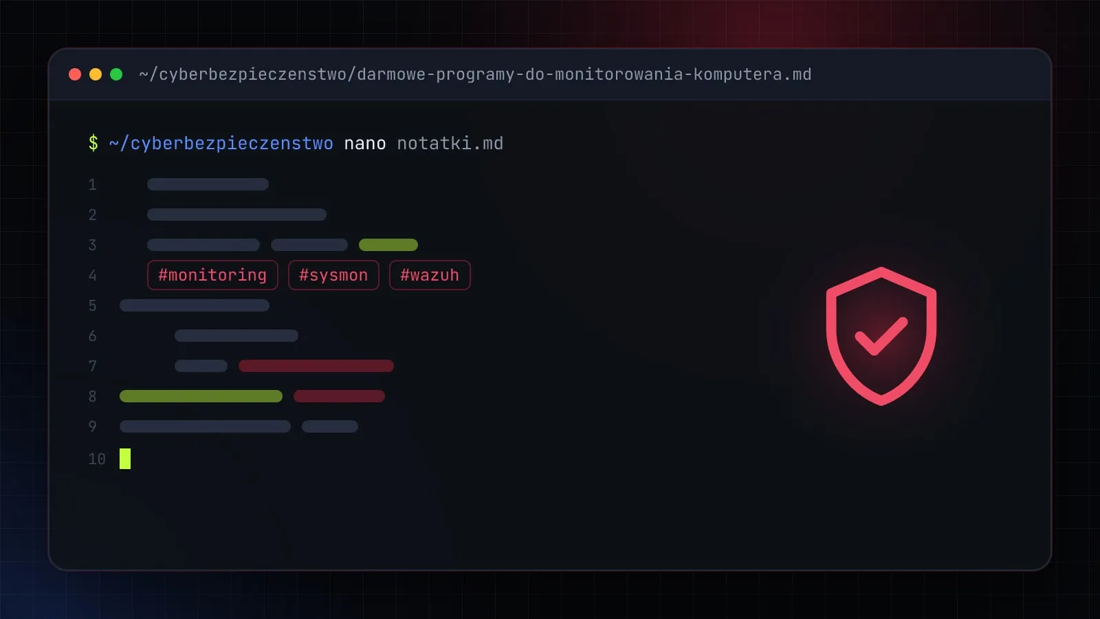Viewport: 1100px width, 619px height.
Task: Select the #monitoring tag
Action: 212,275
